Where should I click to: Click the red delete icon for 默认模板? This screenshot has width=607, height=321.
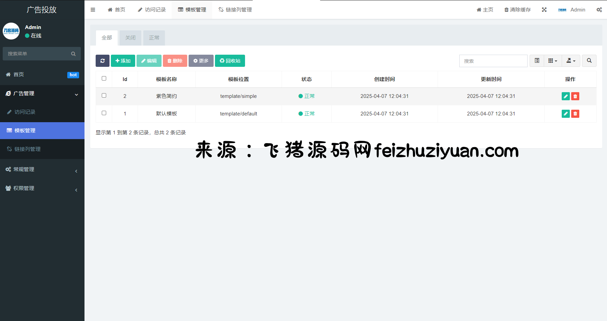point(575,114)
